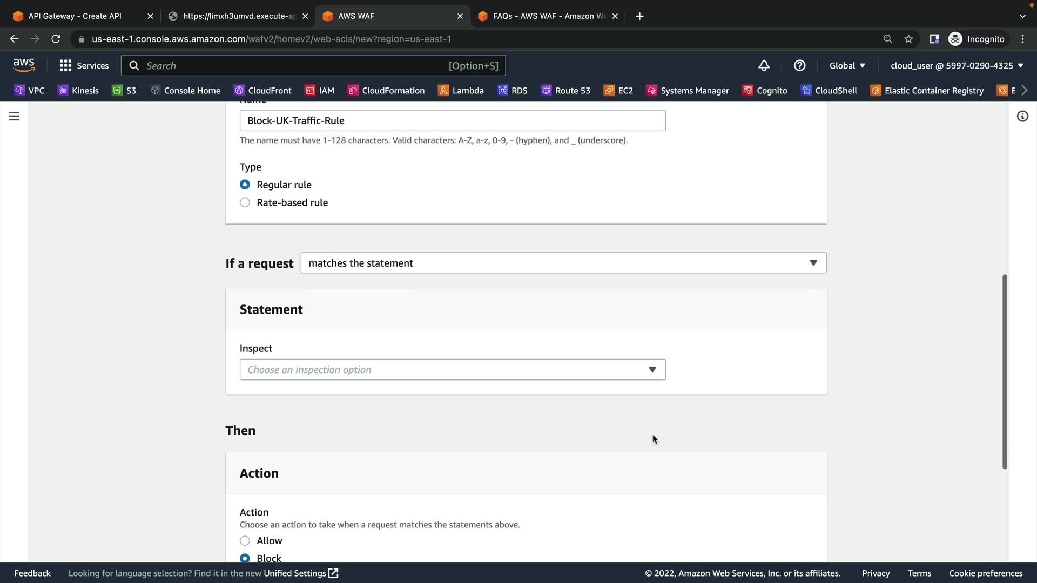1037x583 pixels.
Task: Open the Route 53 favorites shortcut
Action: coord(565,91)
